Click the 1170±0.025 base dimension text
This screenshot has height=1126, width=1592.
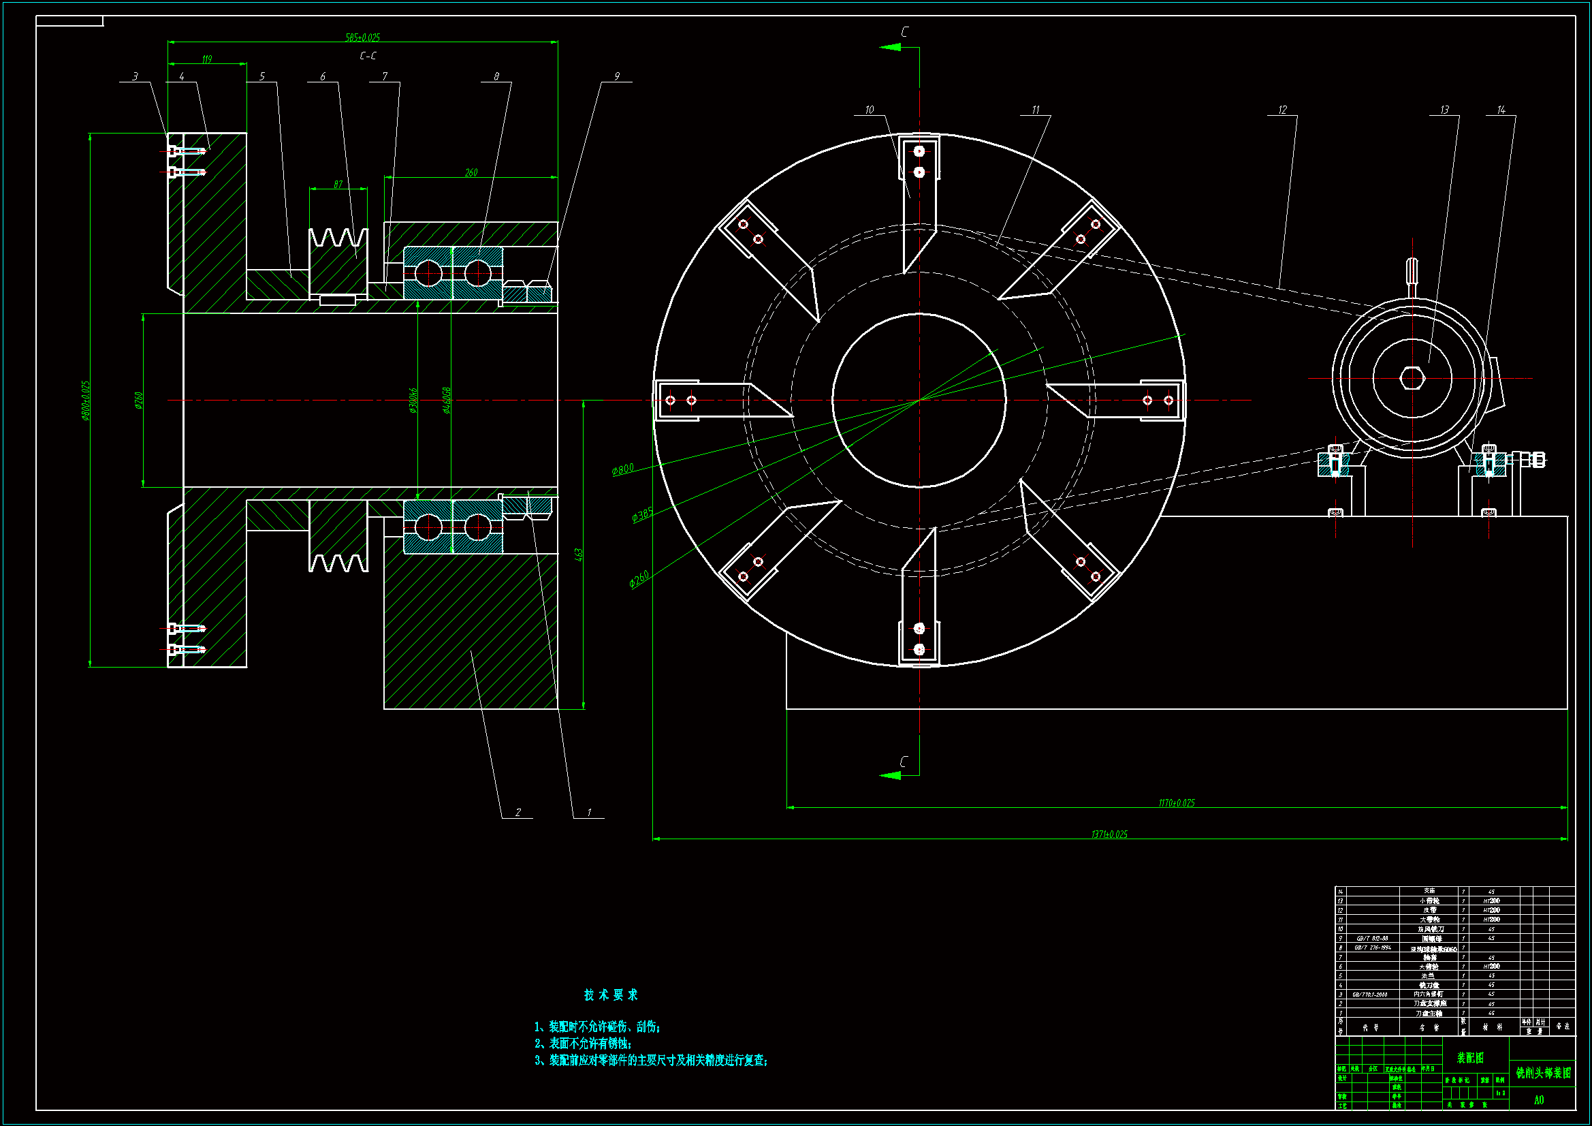(1177, 802)
